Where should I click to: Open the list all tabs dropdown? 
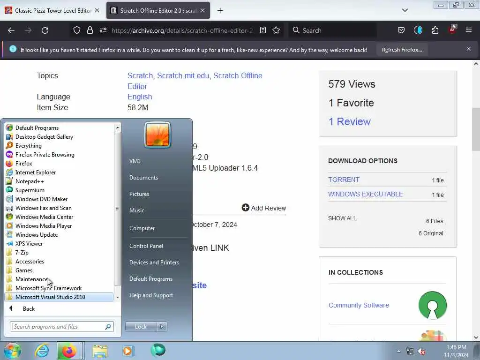pos(405,10)
